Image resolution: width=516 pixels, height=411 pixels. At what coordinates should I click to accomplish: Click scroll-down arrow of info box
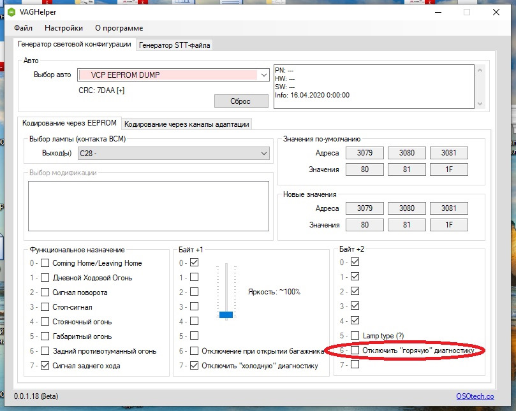tap(480, 104)
